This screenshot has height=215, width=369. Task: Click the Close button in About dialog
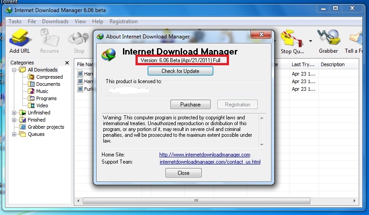tap(183, 173)
